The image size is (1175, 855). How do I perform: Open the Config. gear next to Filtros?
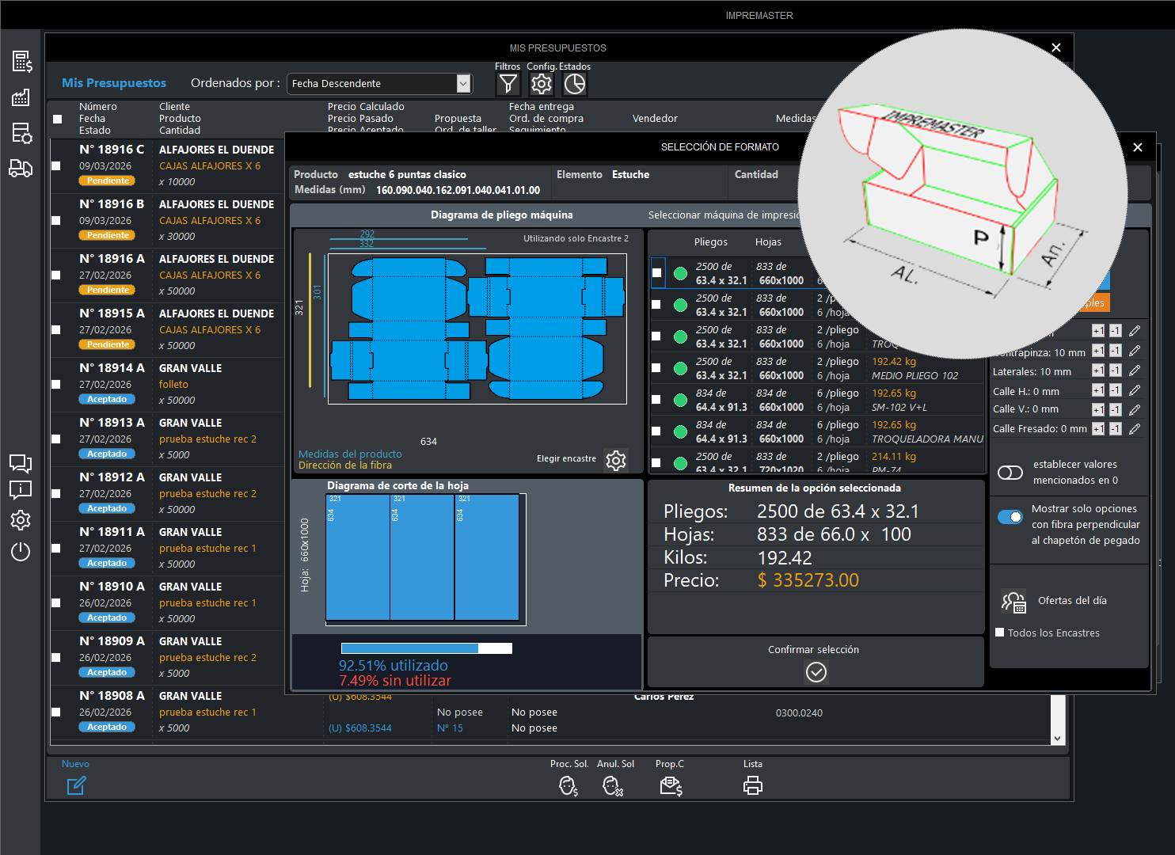click(542, 84)
